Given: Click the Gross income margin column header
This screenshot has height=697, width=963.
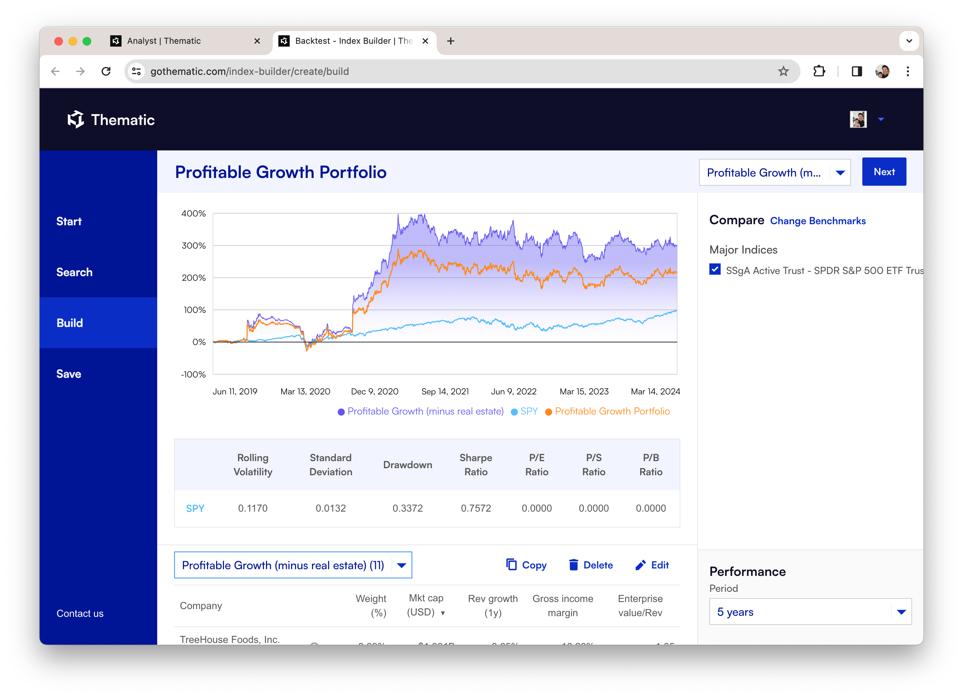Looking at the screenshot, I should tap(563, 605).
